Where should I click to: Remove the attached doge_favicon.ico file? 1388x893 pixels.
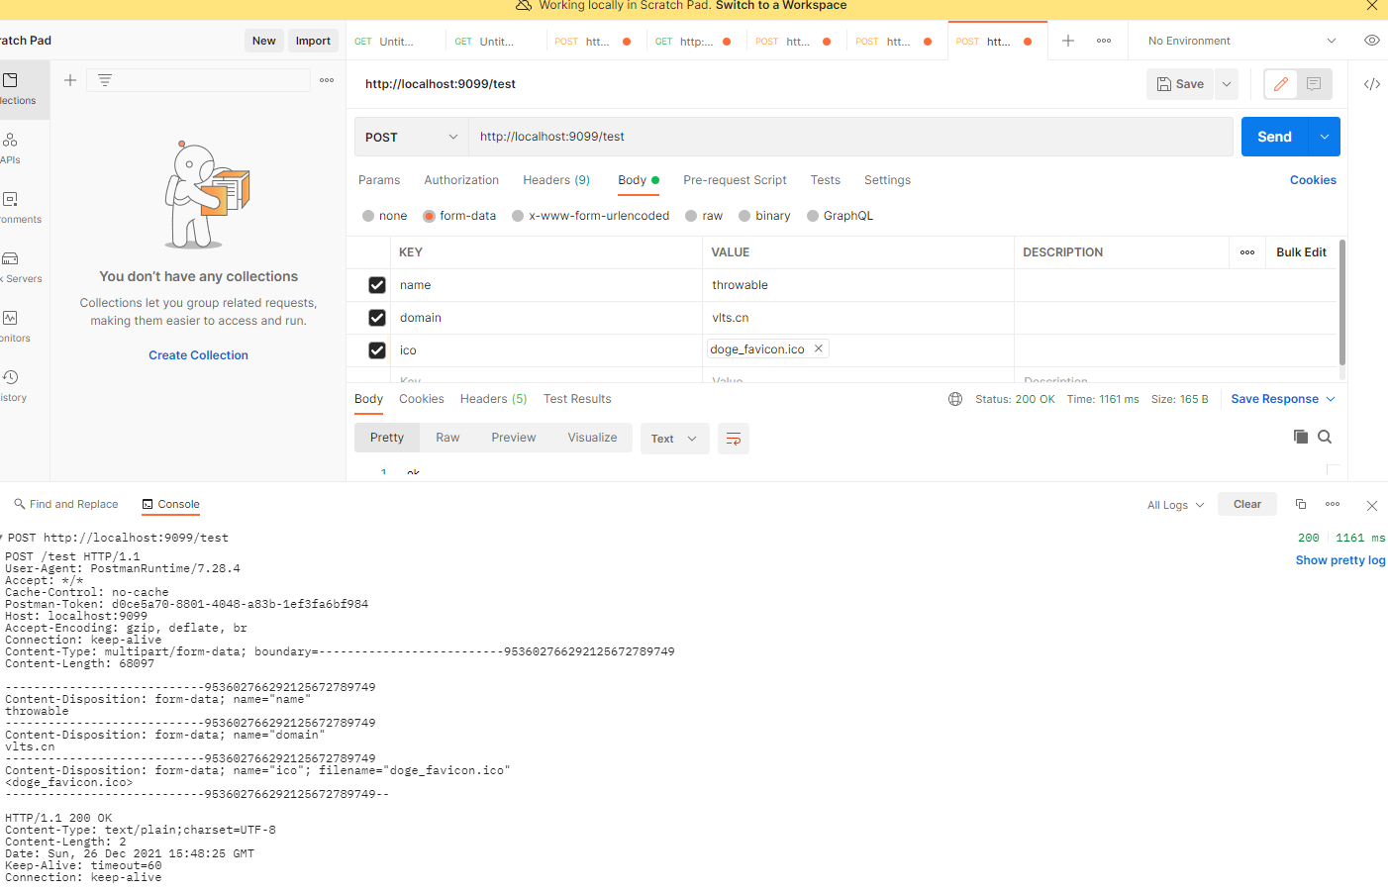[818, 348]
